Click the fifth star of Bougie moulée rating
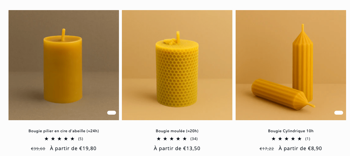 [185, 139]
